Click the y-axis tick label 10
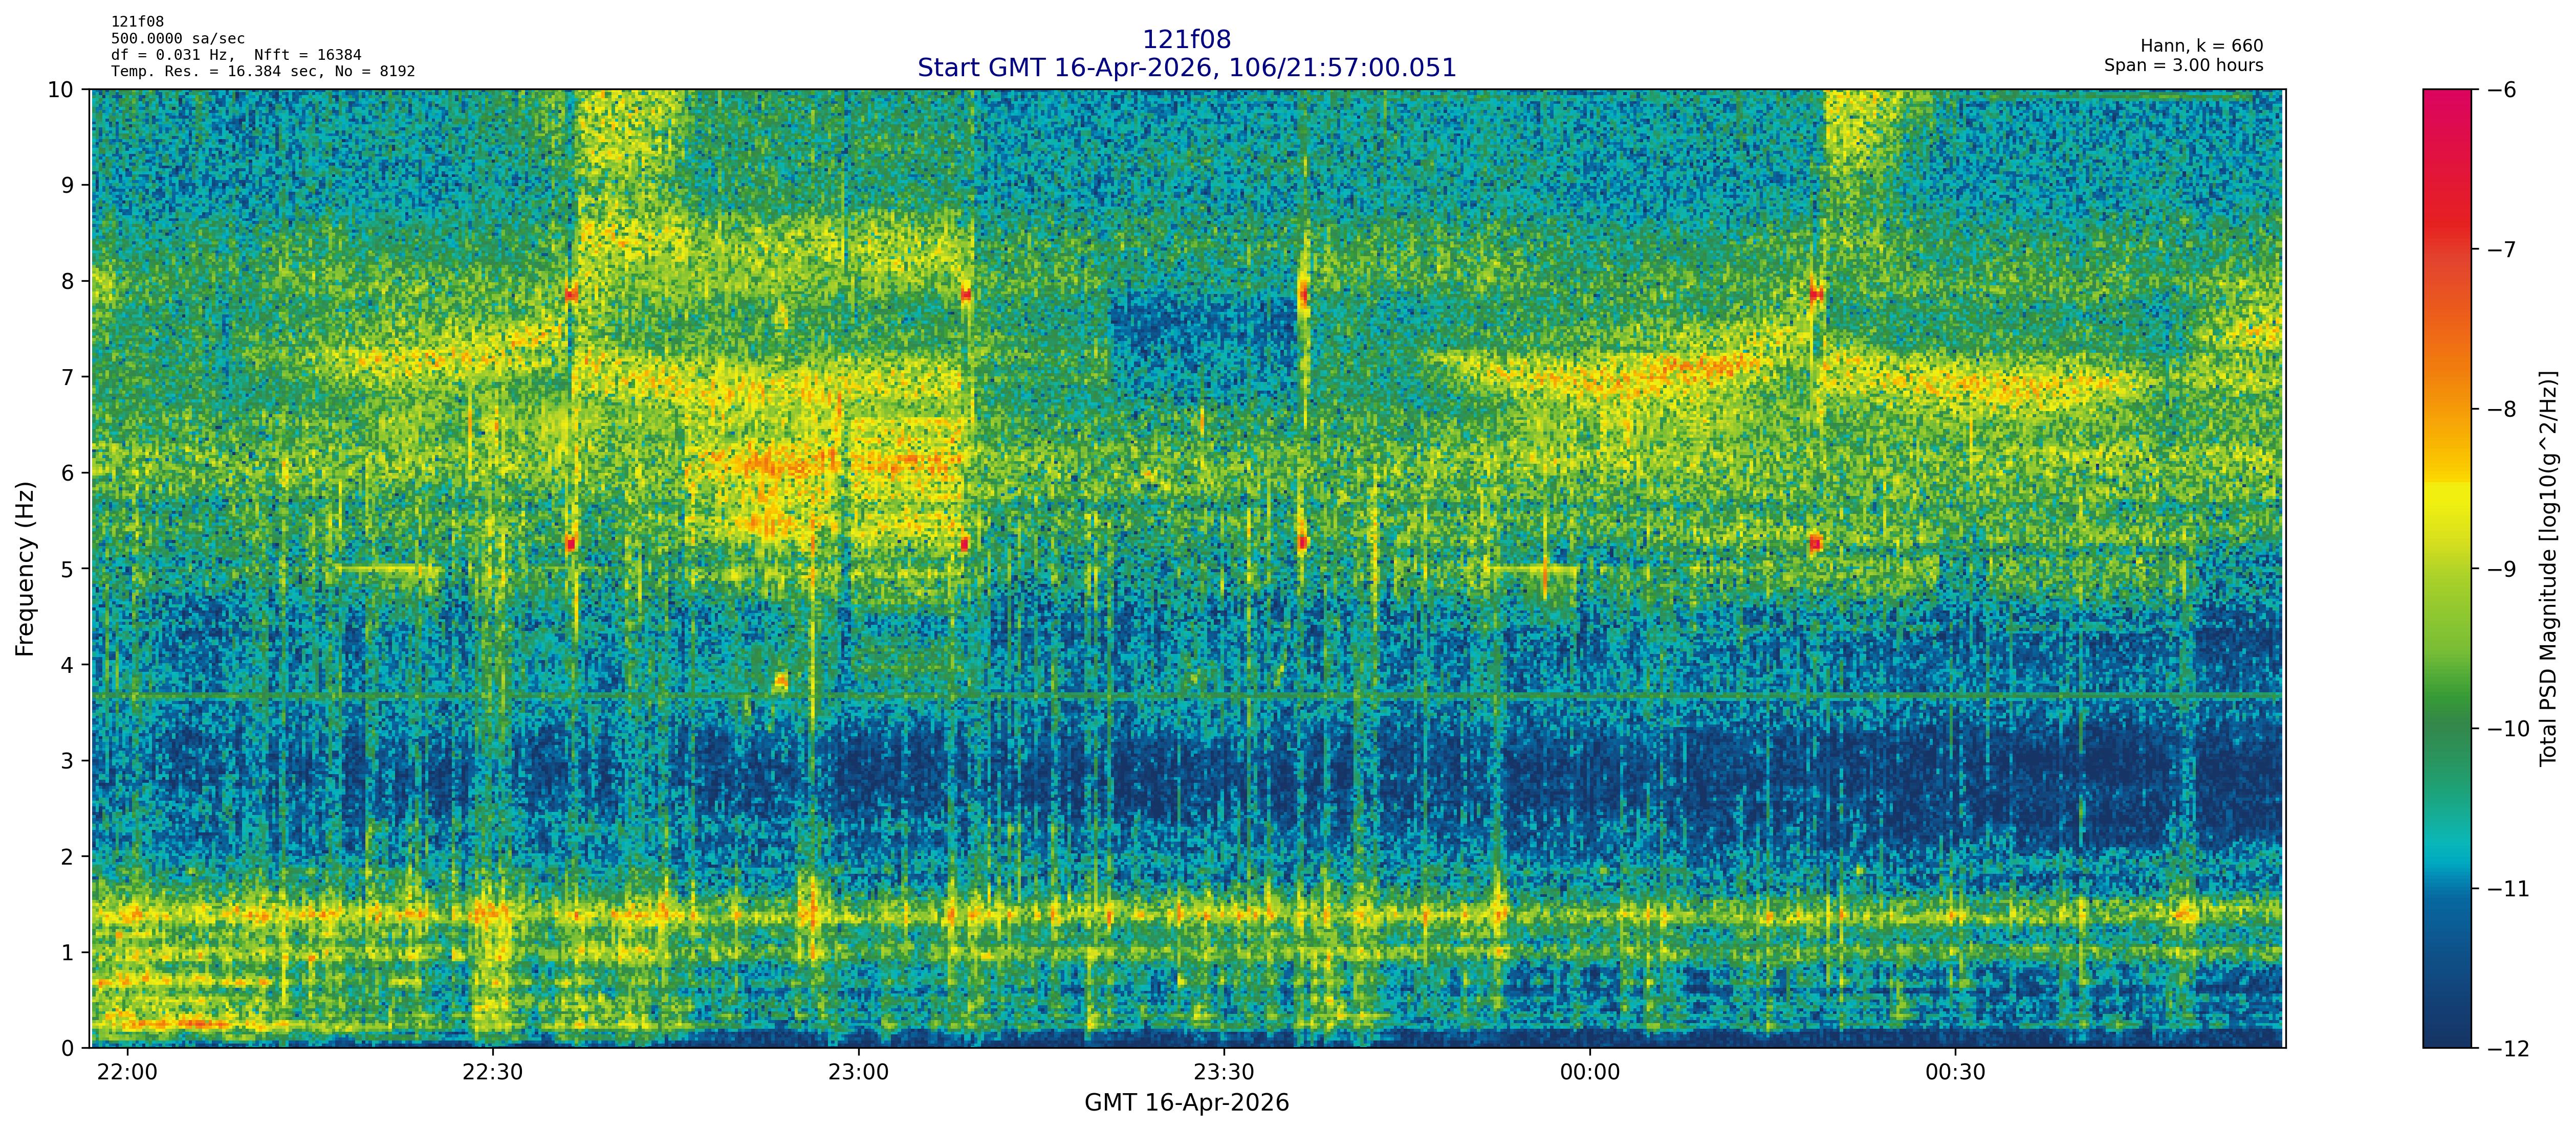 coord(60,90)
